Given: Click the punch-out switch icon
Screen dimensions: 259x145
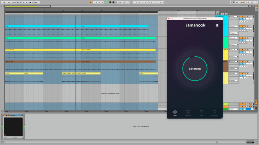Looking at the screenshot, I should click(152, 2).
